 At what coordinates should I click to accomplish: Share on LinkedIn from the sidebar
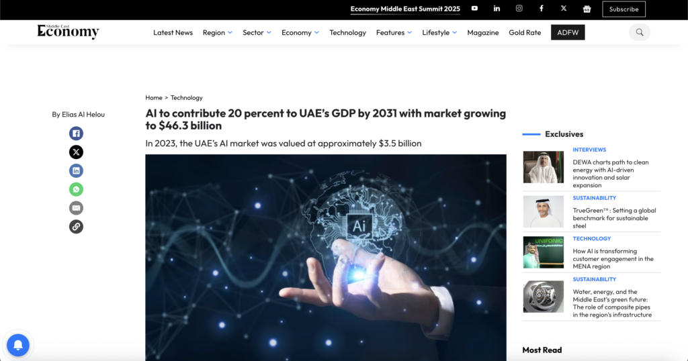click(76, 171)
